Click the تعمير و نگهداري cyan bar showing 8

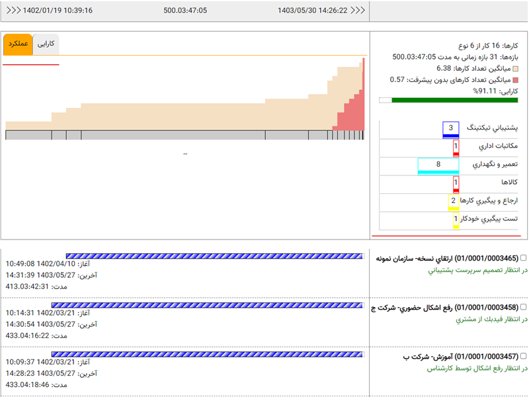coord(438,165)
